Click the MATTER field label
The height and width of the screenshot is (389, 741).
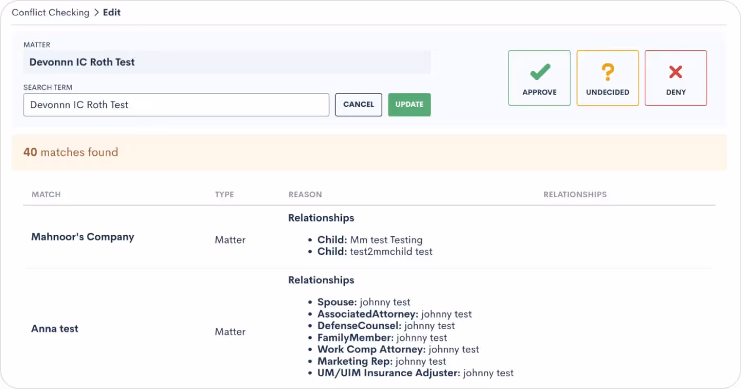coord(37,45)
